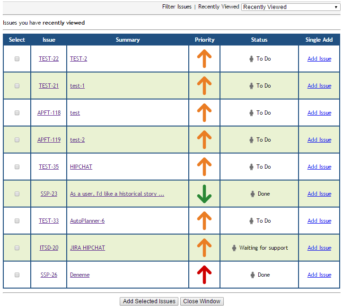This screenshot has width=343, height=308.
Task: Open the TEST-21 issue link
Action: [49, 86]
